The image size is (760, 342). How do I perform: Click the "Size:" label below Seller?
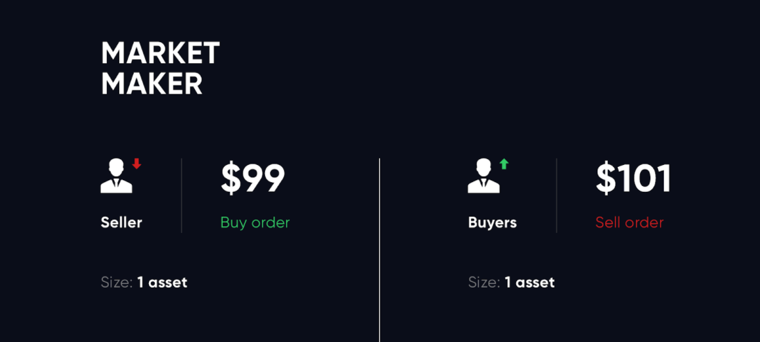coord(117,282)
